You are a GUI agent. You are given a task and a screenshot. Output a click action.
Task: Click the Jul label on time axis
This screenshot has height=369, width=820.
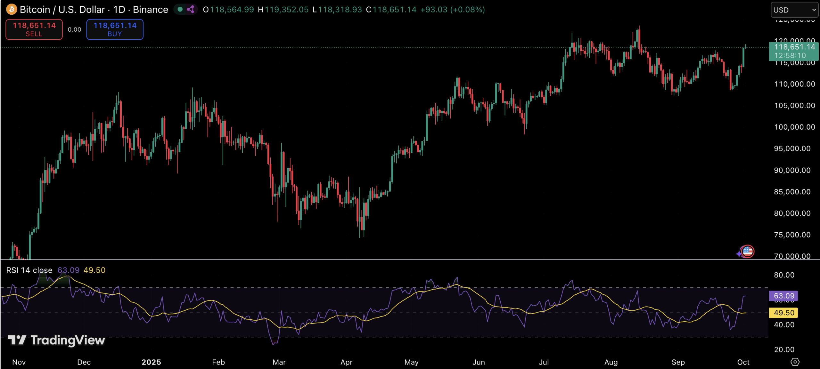coord(544,362)
